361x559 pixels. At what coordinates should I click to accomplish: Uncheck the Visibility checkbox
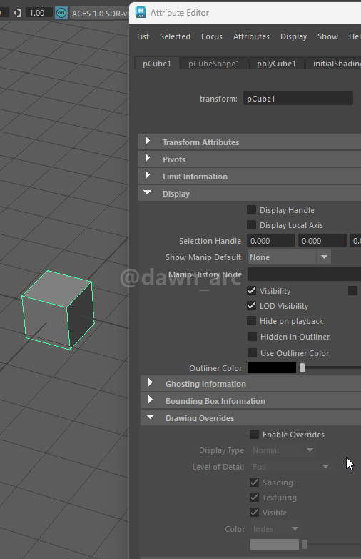tap(251, 290)
